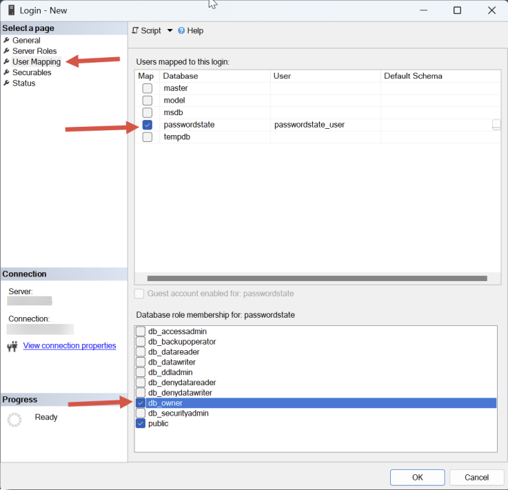Toggle the db_backupoperator role checkbox
508x490 pixels.
coord(141,342)
